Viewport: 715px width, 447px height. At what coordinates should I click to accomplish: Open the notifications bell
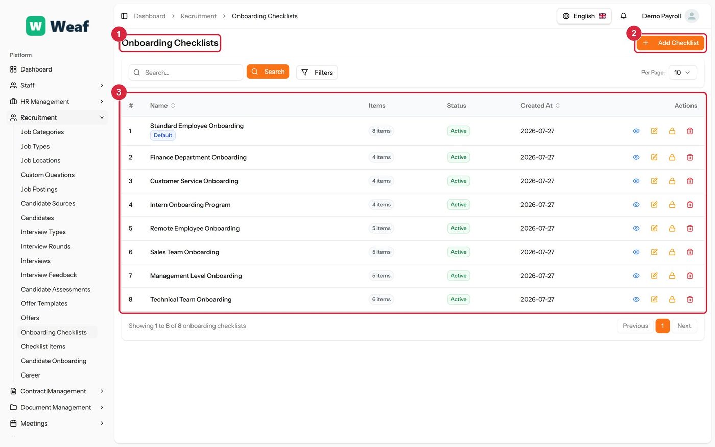point(624,16)
